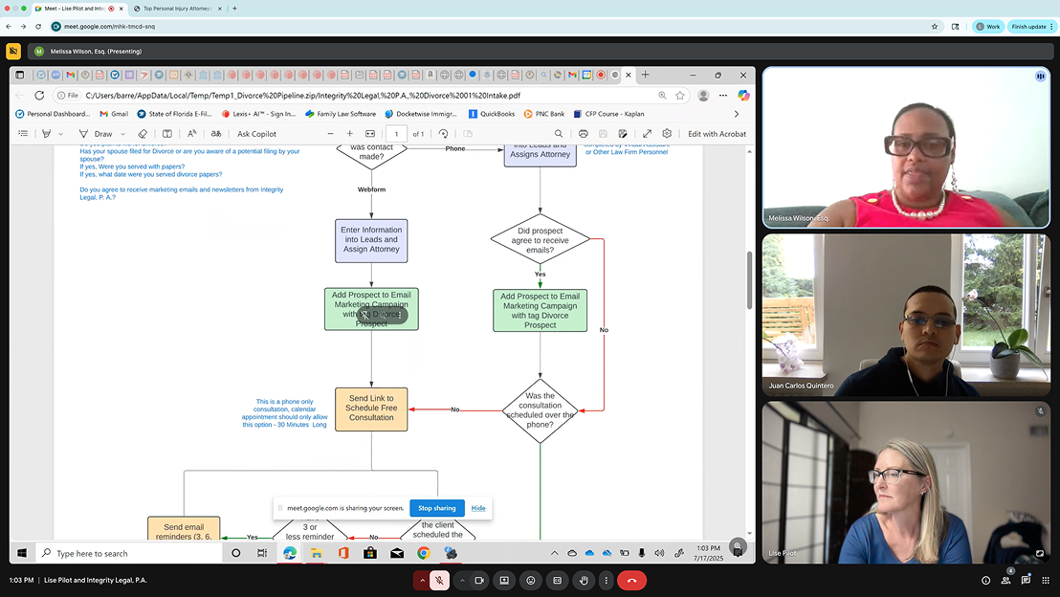Image resolution: width=1060 pixels, height=597 pixels.
Task: Open meeting details info icon
Action: (985, 580)
